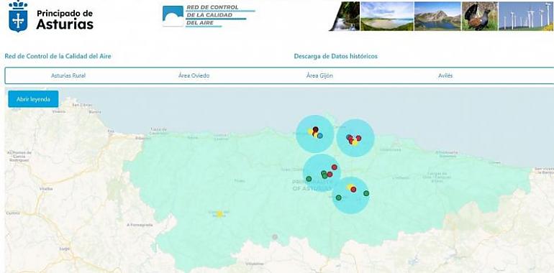Image resolution: width=554 pixels, height=273 pixels.
Task: Open the wind turbines header photo
Action: tap(526, 17)
